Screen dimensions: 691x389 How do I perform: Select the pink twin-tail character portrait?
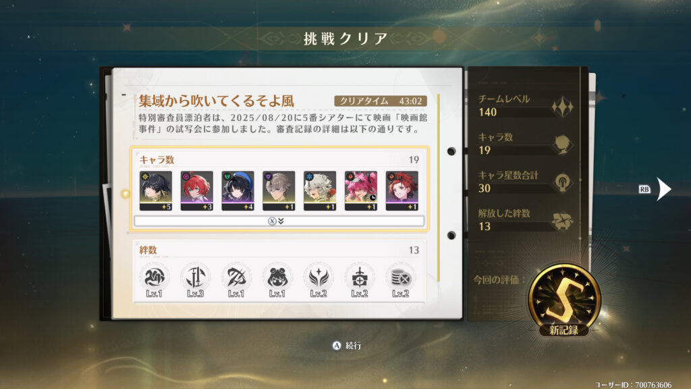[360, 190]
